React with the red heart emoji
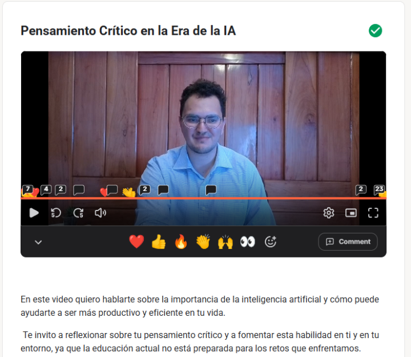Viewport: 411px width, 357px height. coord(136,241)
